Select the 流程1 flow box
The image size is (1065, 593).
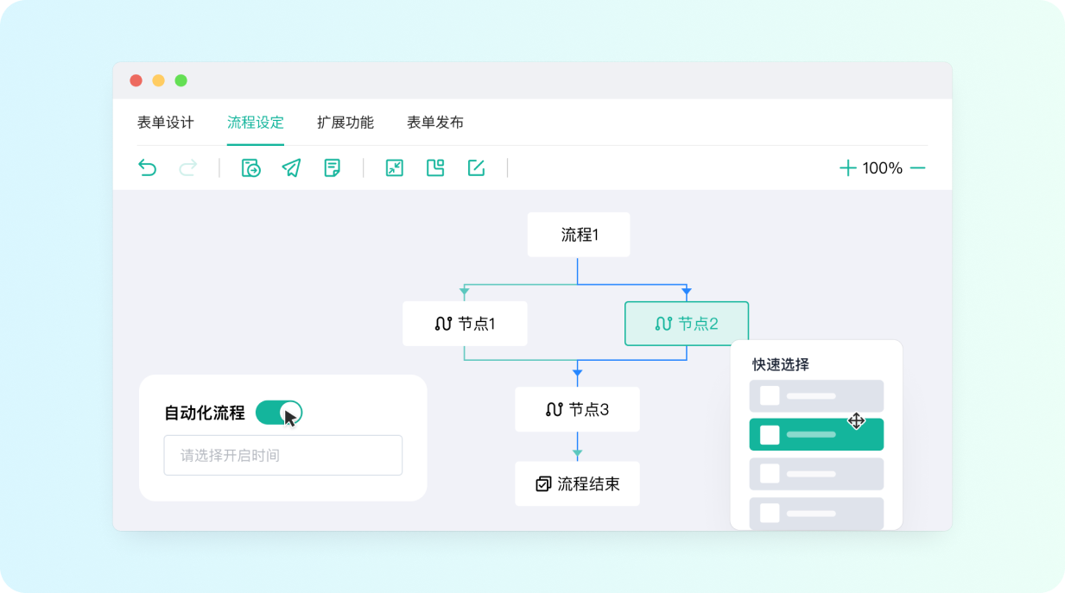[579, 235]
